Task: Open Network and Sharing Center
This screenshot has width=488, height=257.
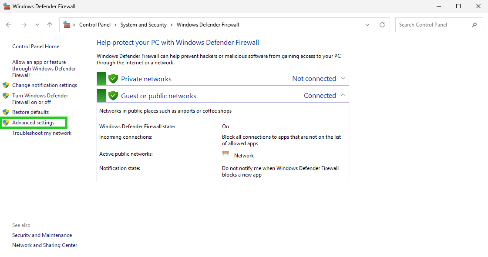Action: [x=44, y=245]
